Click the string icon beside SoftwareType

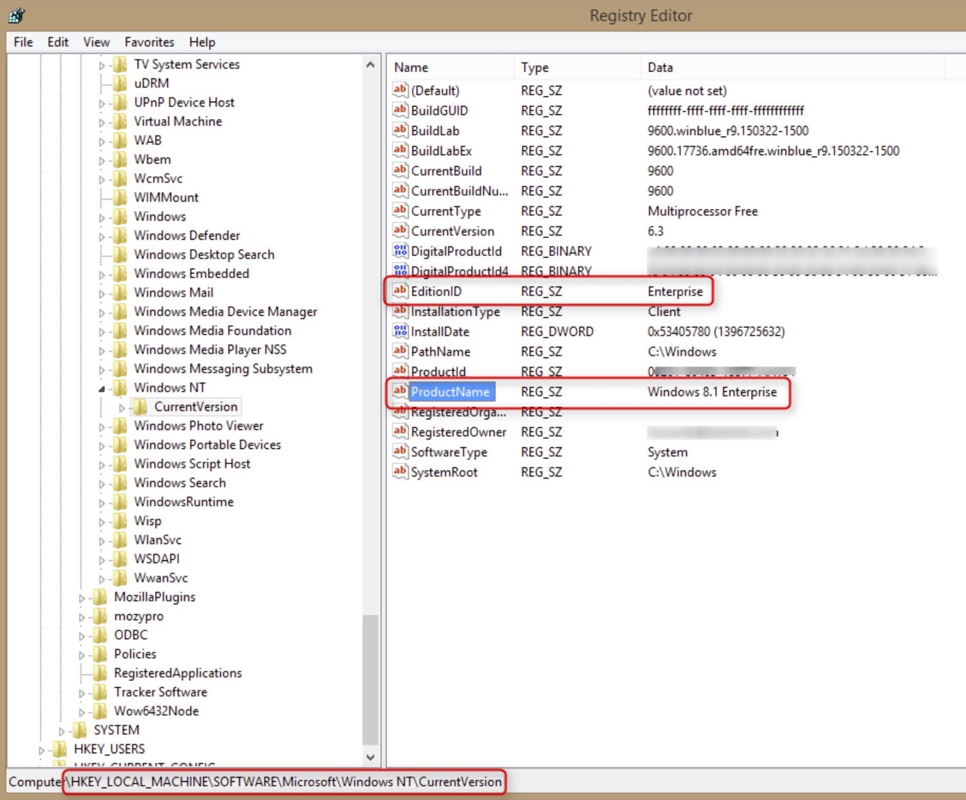click(x=400, y=451)
